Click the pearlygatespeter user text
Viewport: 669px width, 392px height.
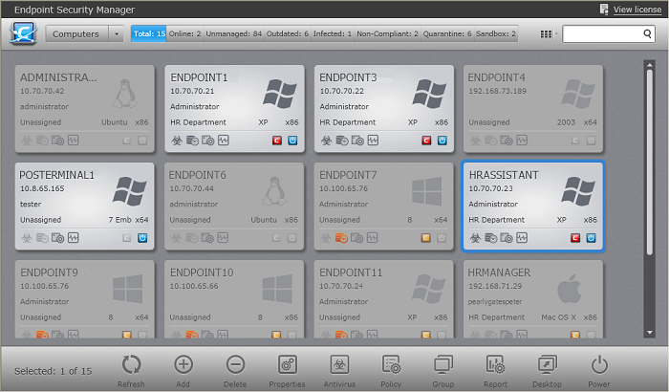[495, 301]
